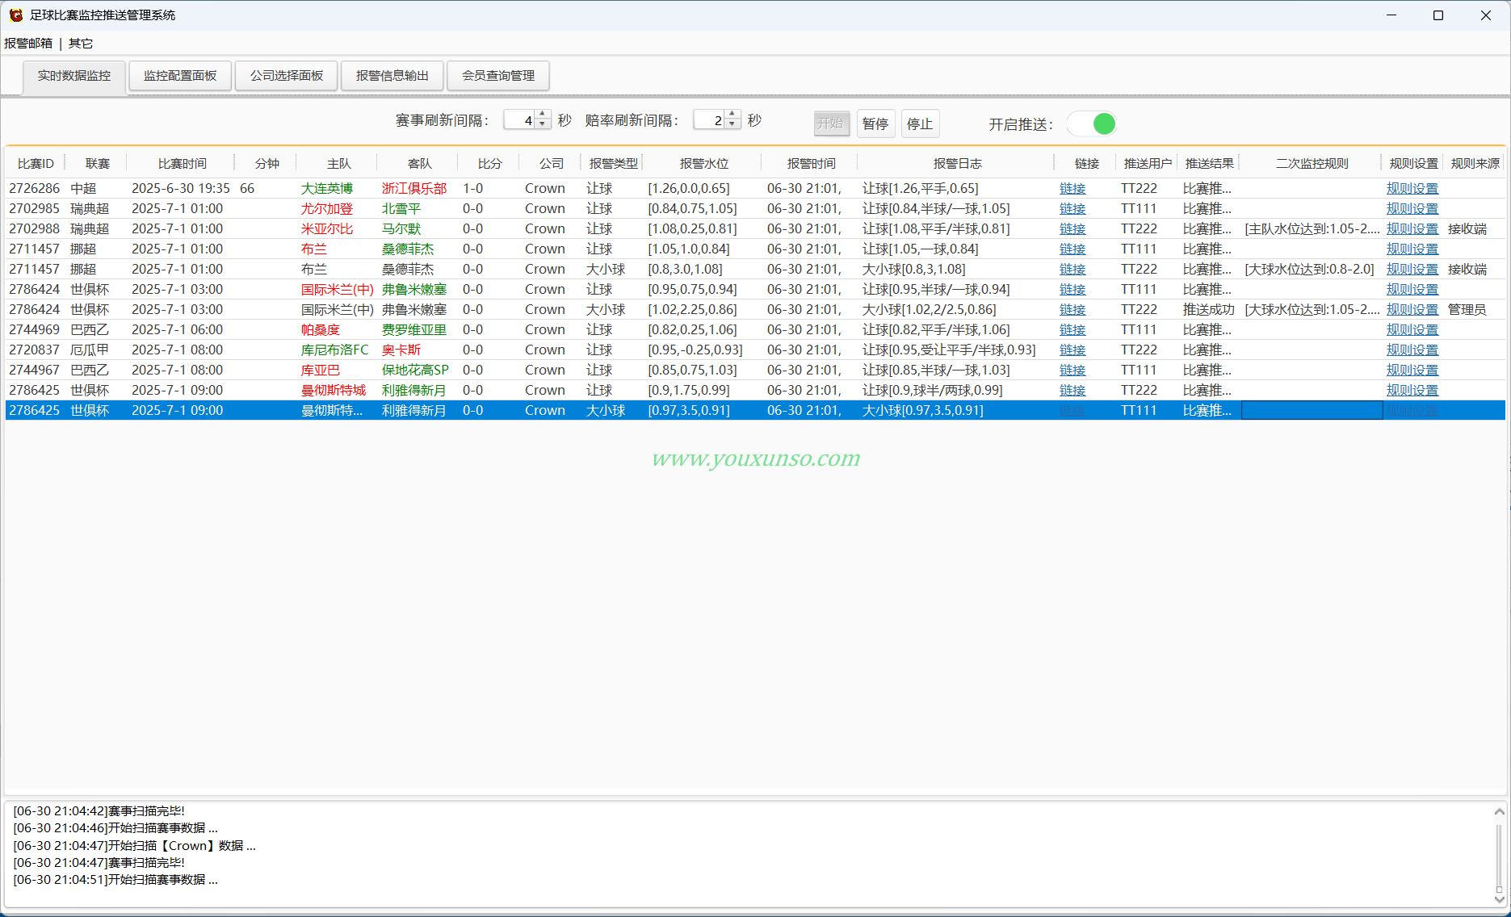Click log panel scrollbar up arrow

[x=1499, y=811]
